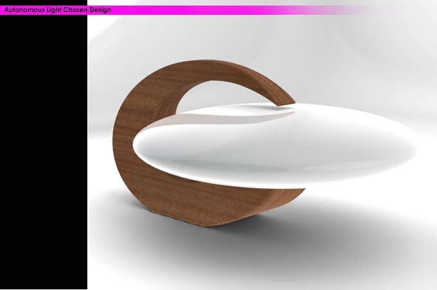Click the "Autonomous Light Chosen Design" title text
Screen dimensions: 437x290
[58, 10]
